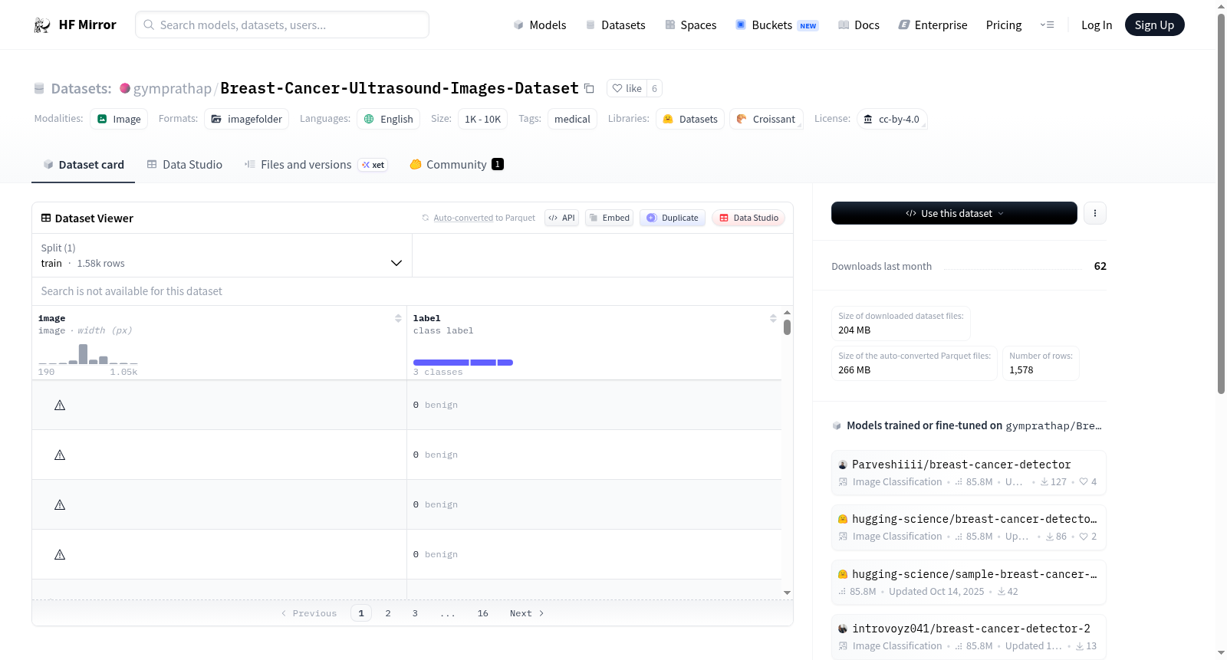Open the navigation overflow menu icon
The width and height of the screenshot is (1227, 660).
(x=1047, y=25)
